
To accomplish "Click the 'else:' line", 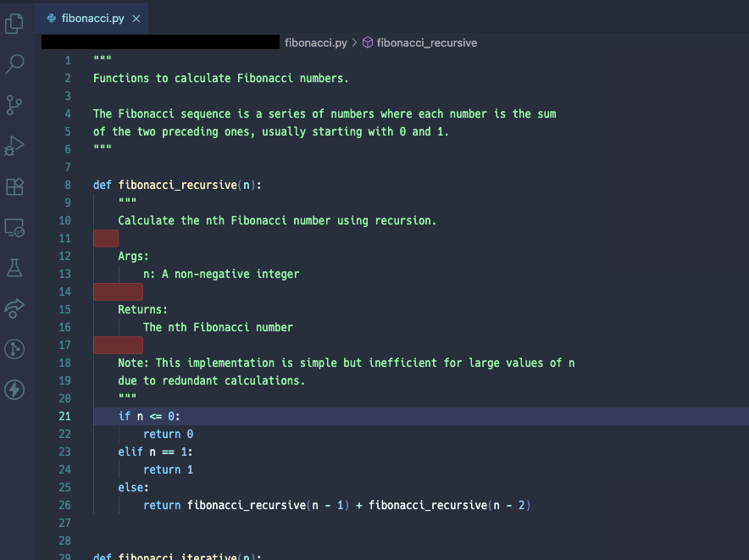I will click(133, 487).
